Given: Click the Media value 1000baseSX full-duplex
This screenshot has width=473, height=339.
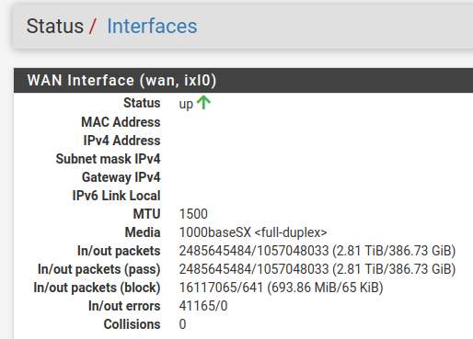Looking at the screenshot, I should [253, 232].
